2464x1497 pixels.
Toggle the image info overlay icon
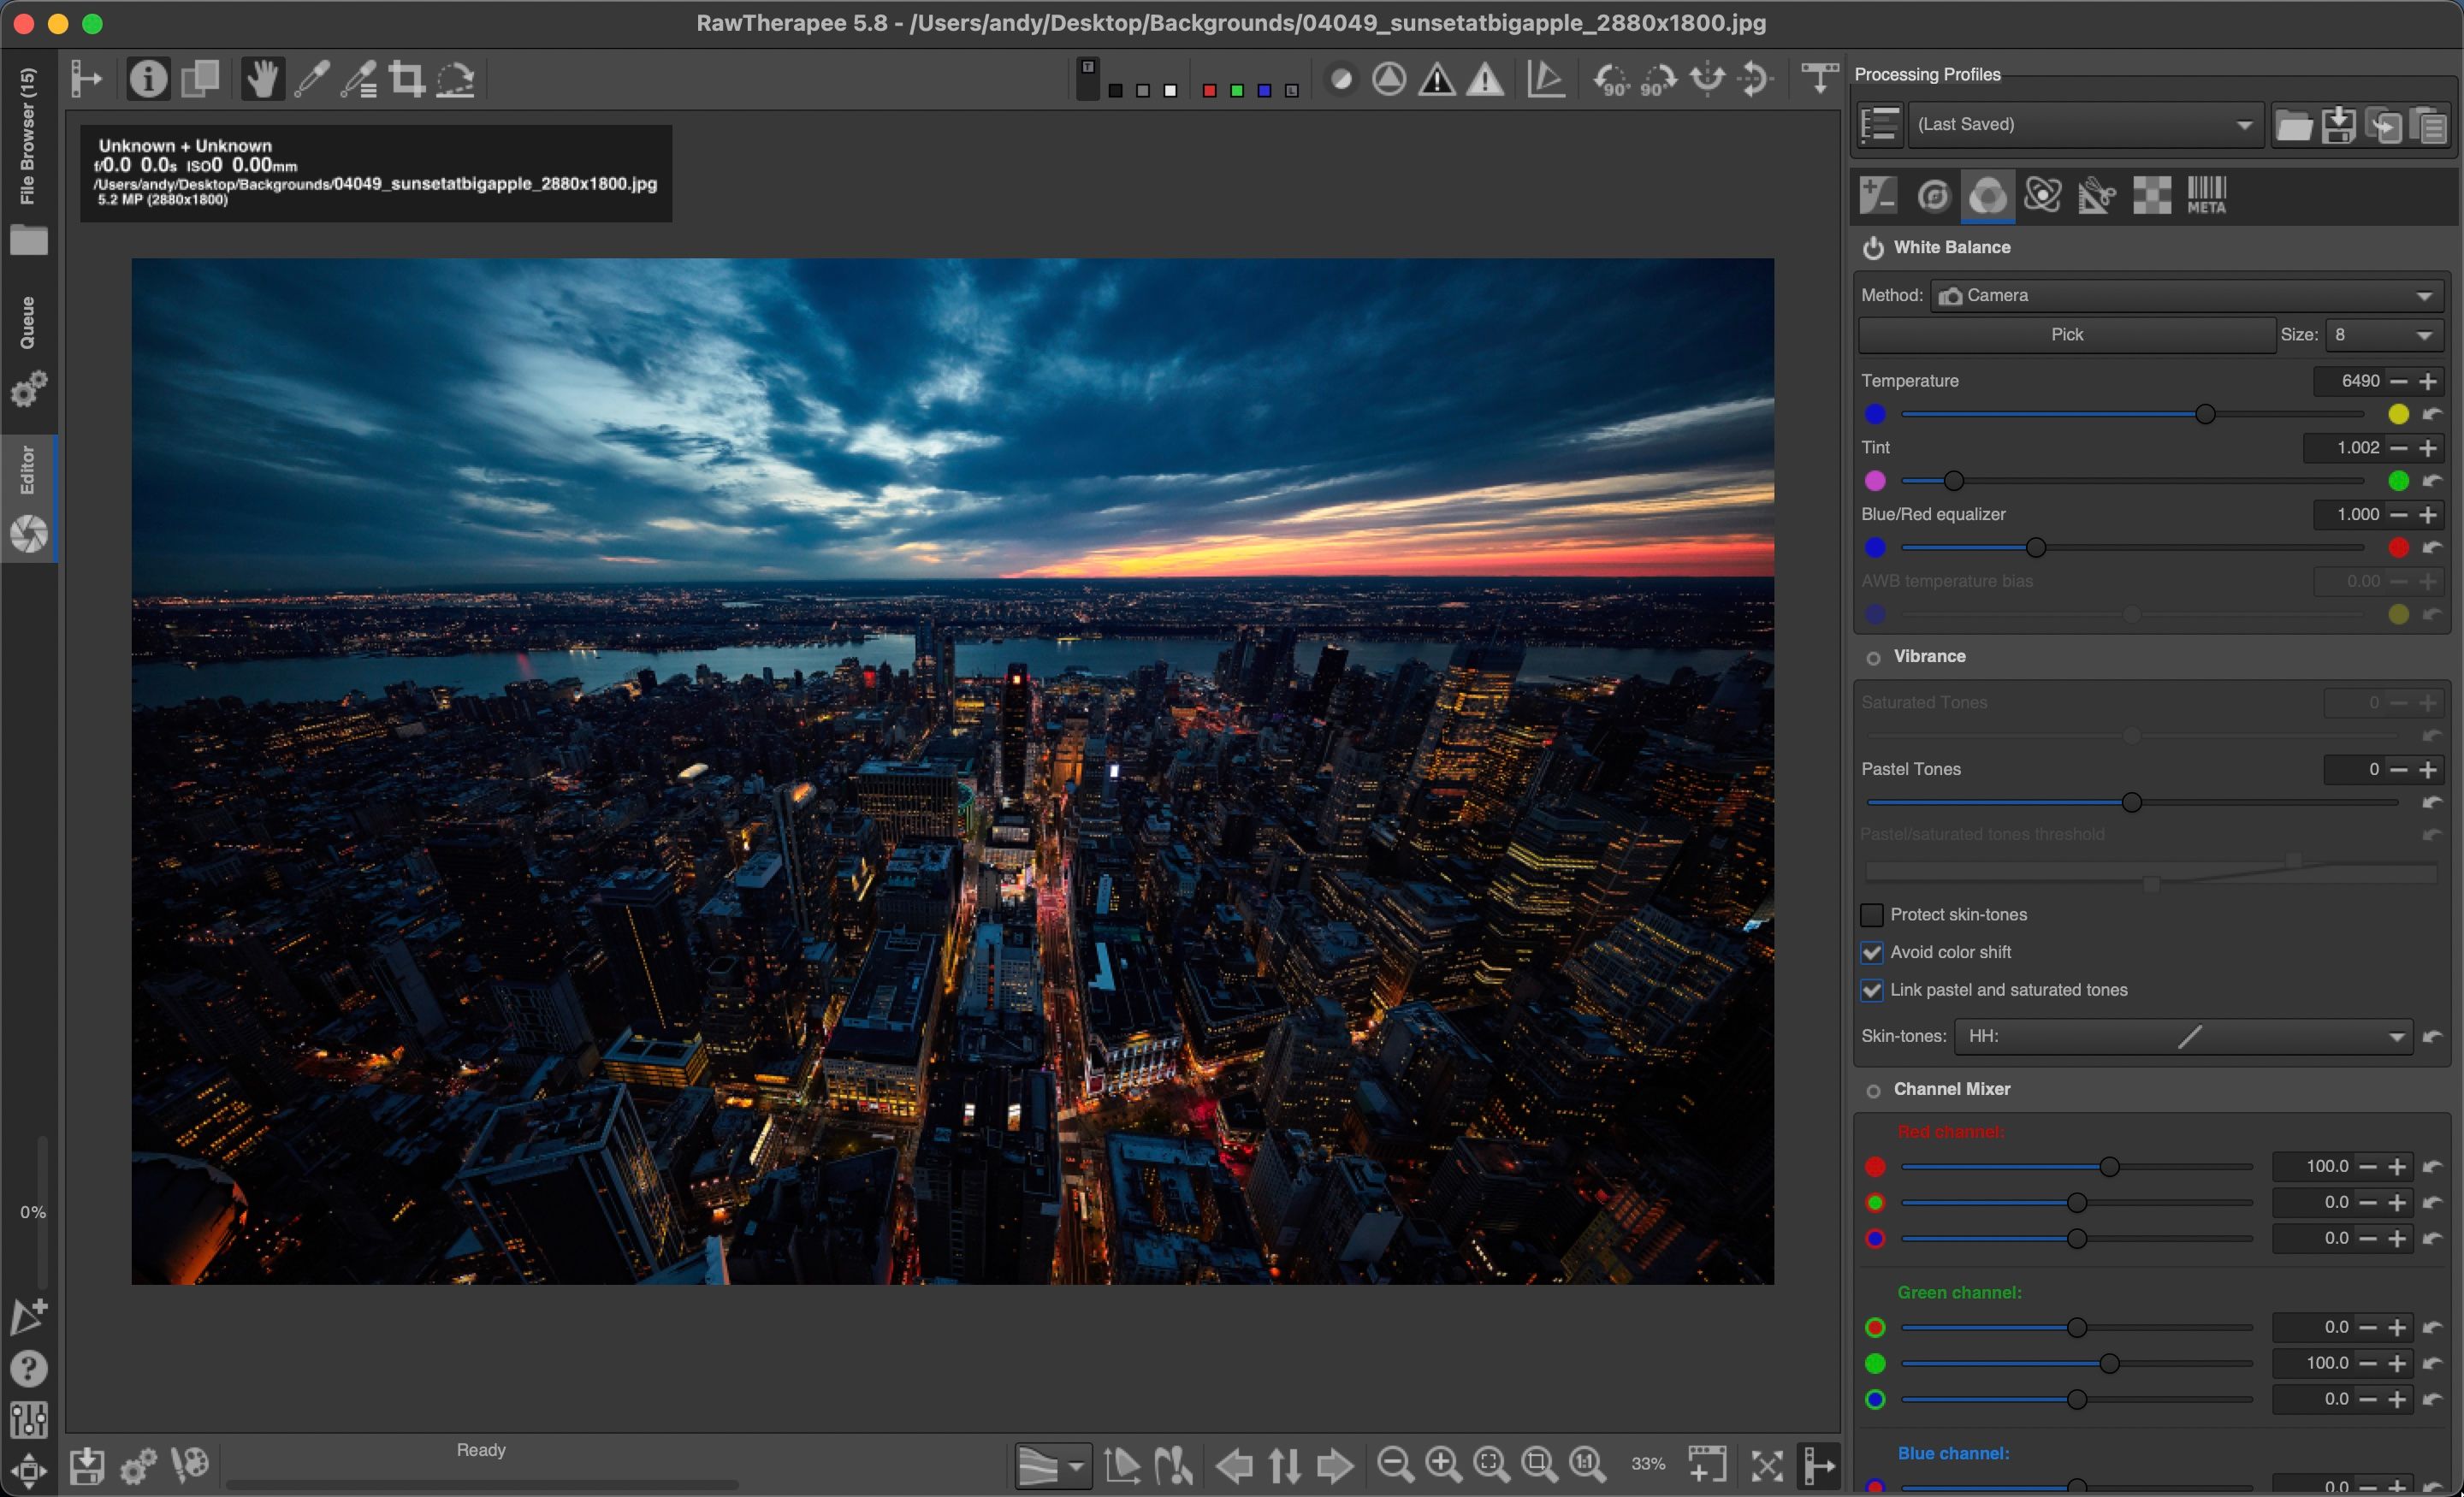pyautogui.click(x=148, y=79)
